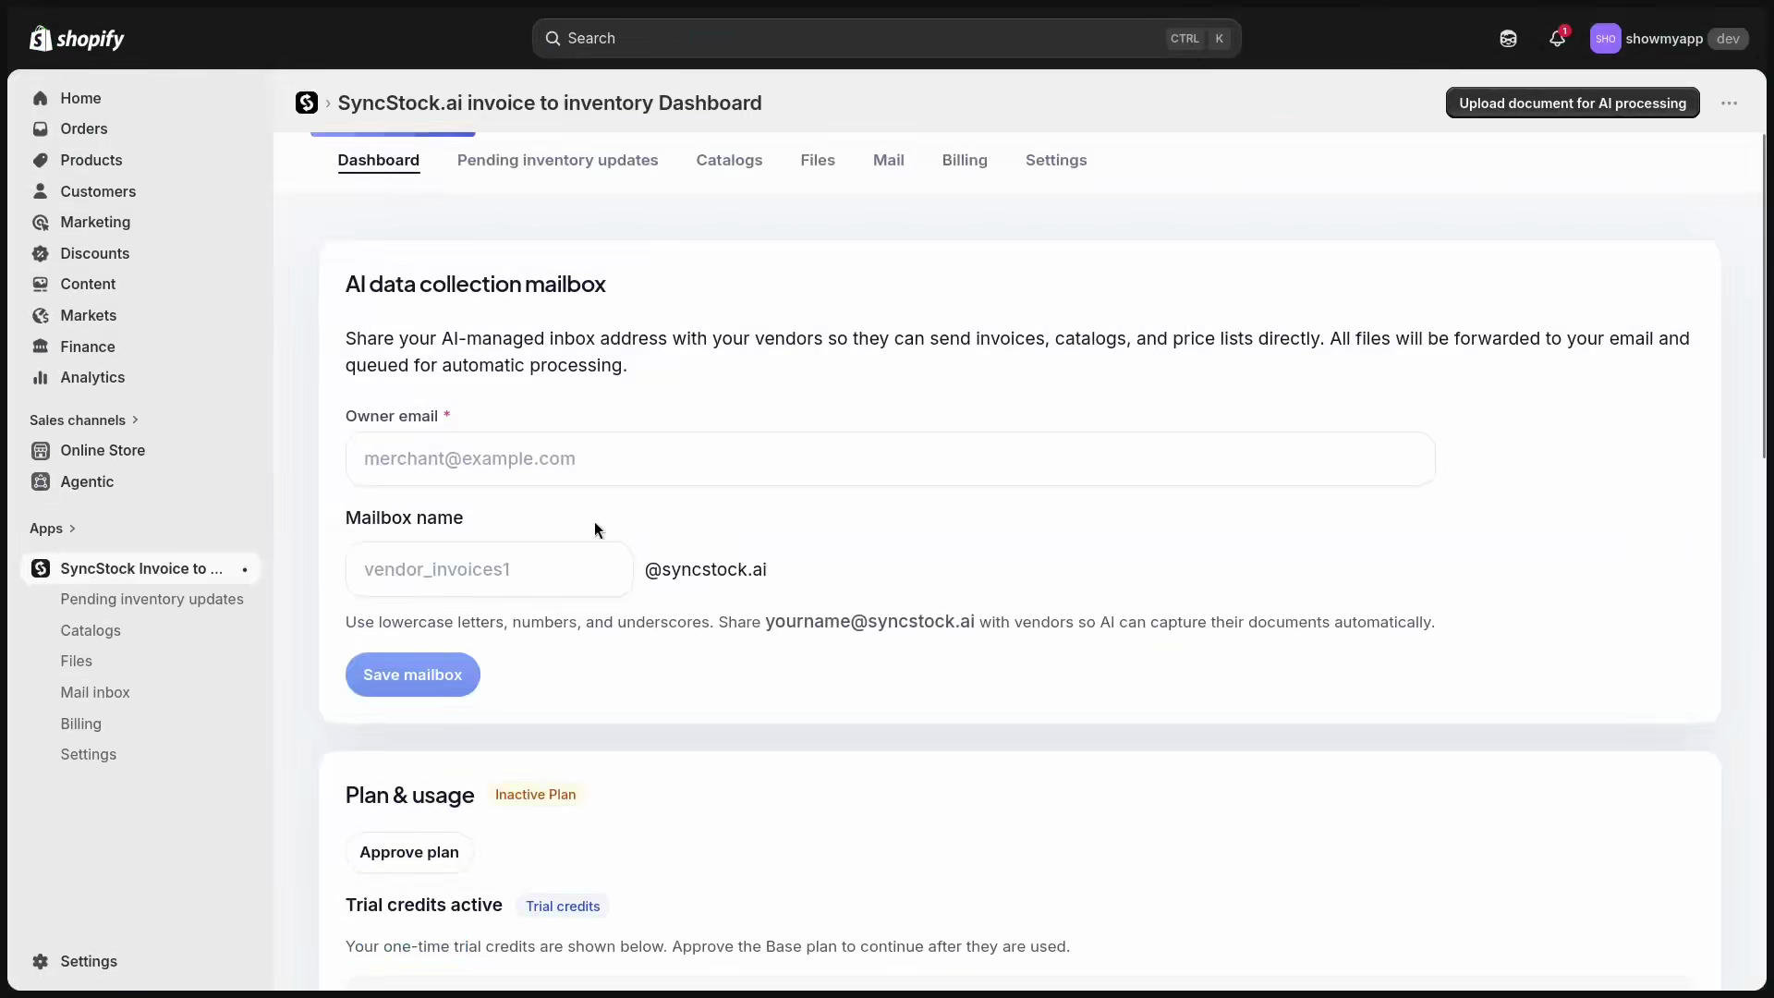1774x998 pixels.
Task: Click the Agentic channel icon
Action: coord(40,481)
